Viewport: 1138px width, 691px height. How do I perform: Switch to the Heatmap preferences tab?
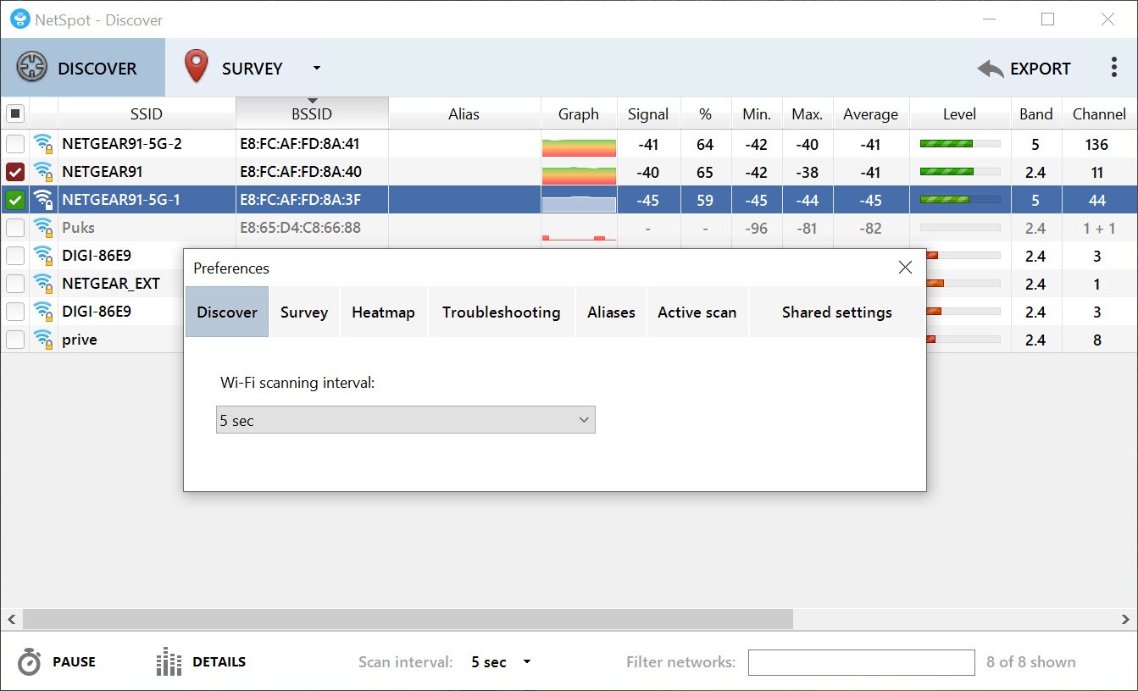383,312
